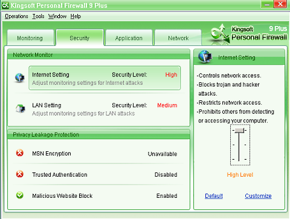The image size is (290, 219).
Task: Click the Privacy Leakage Protection header
Action: (x=98, y=134)
